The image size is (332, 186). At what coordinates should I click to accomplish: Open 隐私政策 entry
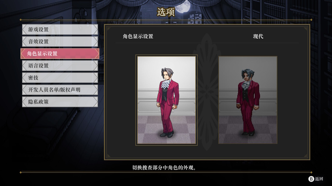[60, 102]
